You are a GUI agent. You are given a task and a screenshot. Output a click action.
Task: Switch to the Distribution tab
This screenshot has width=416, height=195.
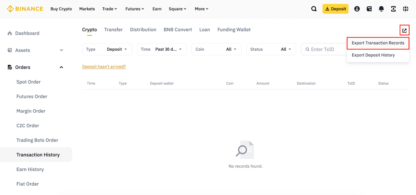(x=143, y=30)
